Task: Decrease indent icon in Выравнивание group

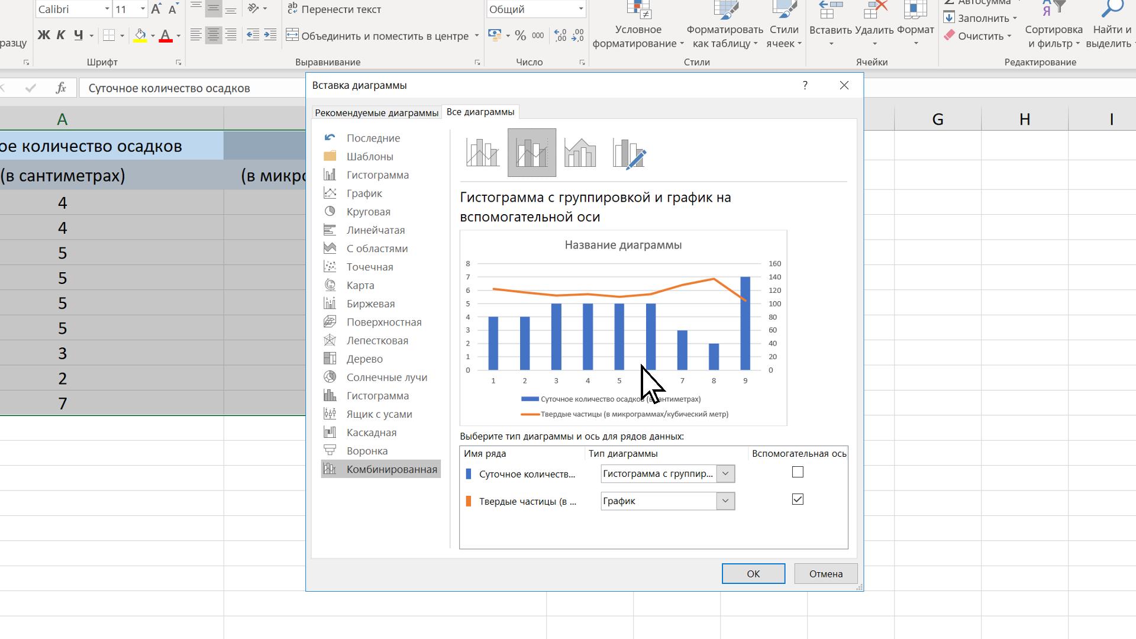Action: point(253,35)
